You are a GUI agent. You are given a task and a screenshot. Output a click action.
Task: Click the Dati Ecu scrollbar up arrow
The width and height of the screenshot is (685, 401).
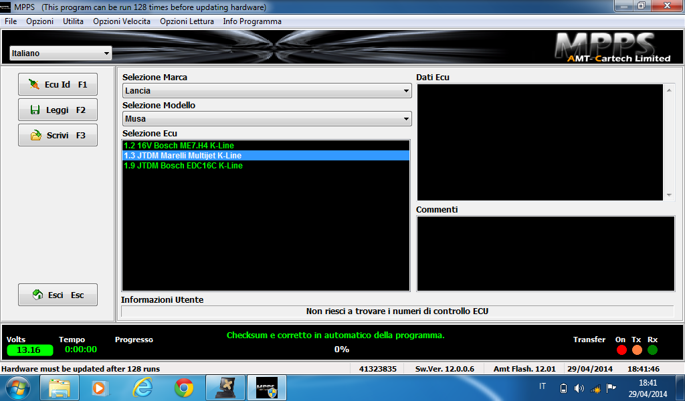(x=669, y=90)
